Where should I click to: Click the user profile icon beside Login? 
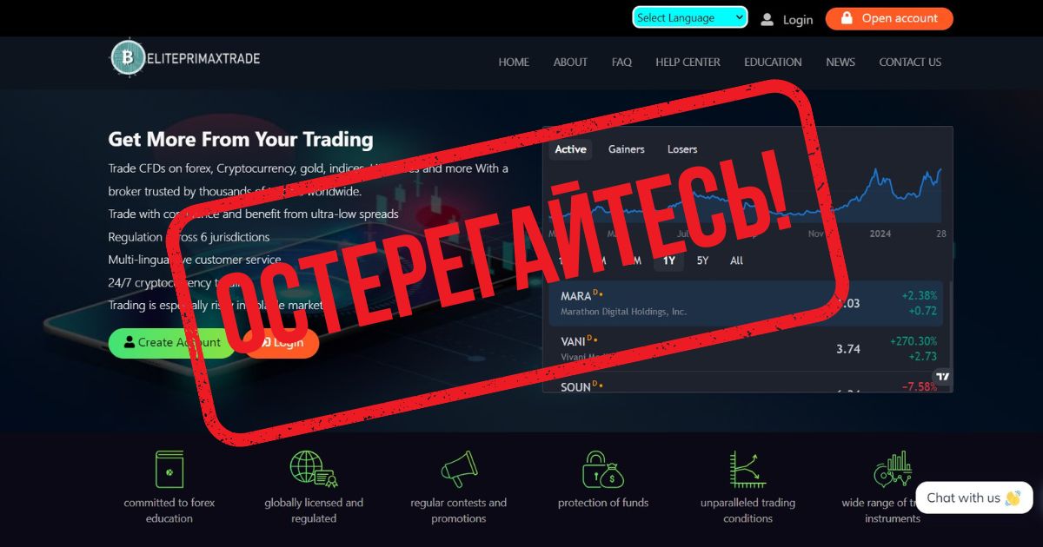click(767, 19)
